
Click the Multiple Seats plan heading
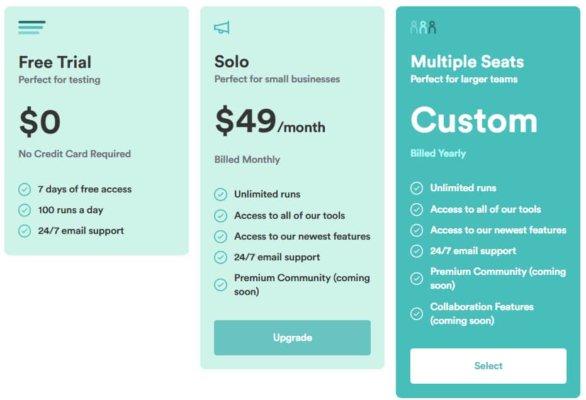pyautogui.click(x=467, y=62)
